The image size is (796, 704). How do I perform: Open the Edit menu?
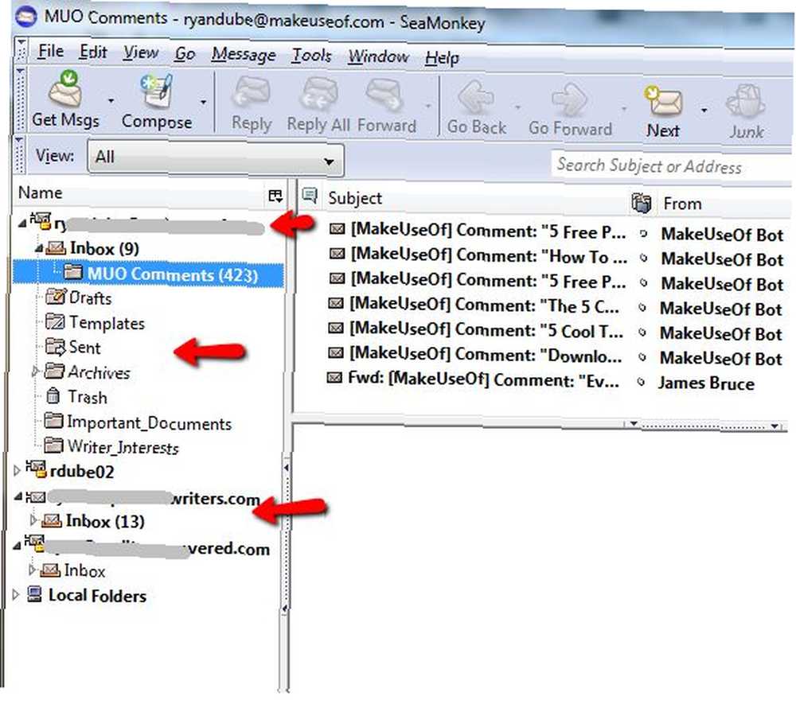click(x=93, y=52)
